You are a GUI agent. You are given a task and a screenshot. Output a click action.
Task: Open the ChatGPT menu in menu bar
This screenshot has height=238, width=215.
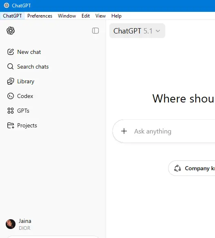[12, 16]
